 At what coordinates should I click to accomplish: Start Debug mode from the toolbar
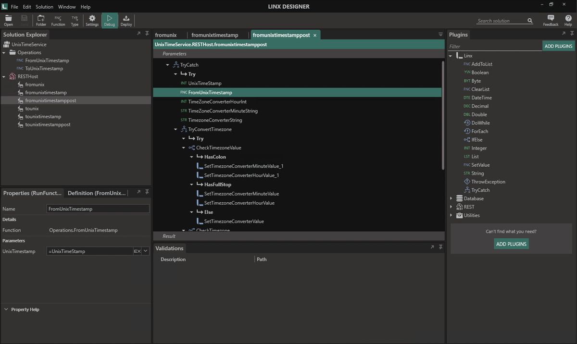coord(109,20)
